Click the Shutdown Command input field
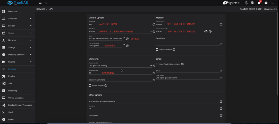 point(120,80)
